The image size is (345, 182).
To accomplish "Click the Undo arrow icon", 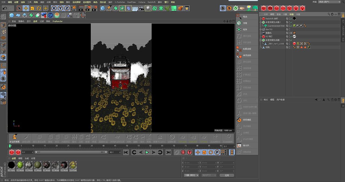I will click(5, 8).
